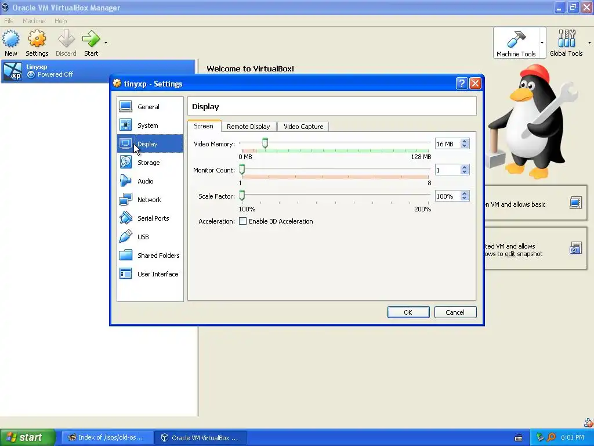Open the File menu
594x446 pixels.
(x=9, y=21)
